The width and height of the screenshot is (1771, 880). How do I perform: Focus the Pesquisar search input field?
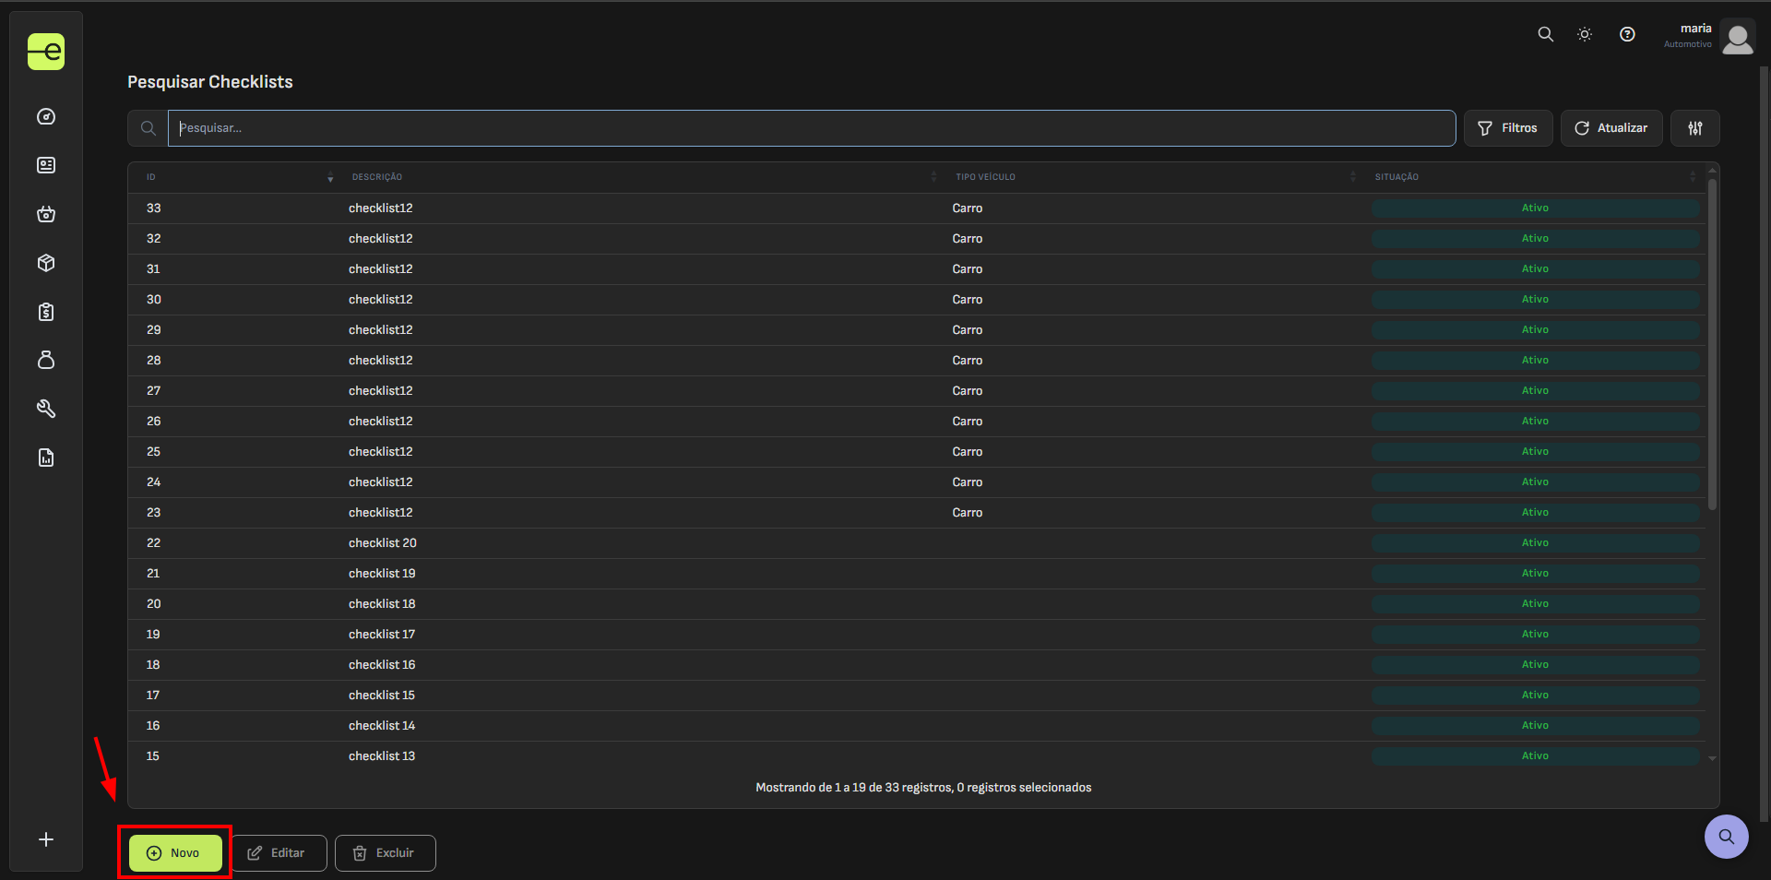(812, 128)
